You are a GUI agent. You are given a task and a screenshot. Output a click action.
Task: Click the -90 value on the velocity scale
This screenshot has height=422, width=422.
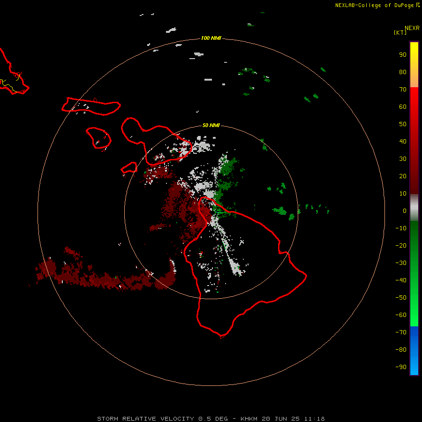(401, 367)
